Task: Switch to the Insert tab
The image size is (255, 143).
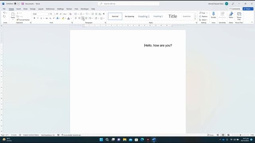Action: 19,9
